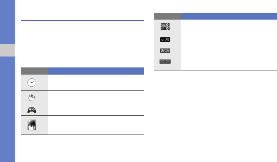Click the blank cell beside game controller icon
The image size is (277, 162).
96,110
